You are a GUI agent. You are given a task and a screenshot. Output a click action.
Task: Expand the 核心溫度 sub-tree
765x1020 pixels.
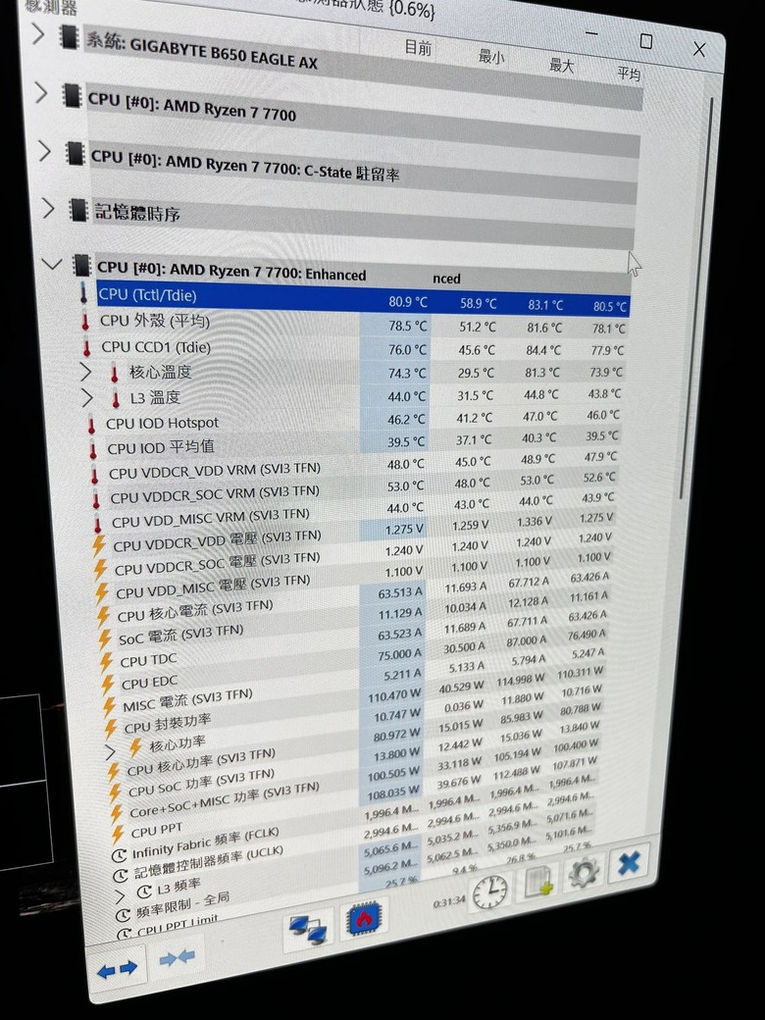[x=85, y=372]
